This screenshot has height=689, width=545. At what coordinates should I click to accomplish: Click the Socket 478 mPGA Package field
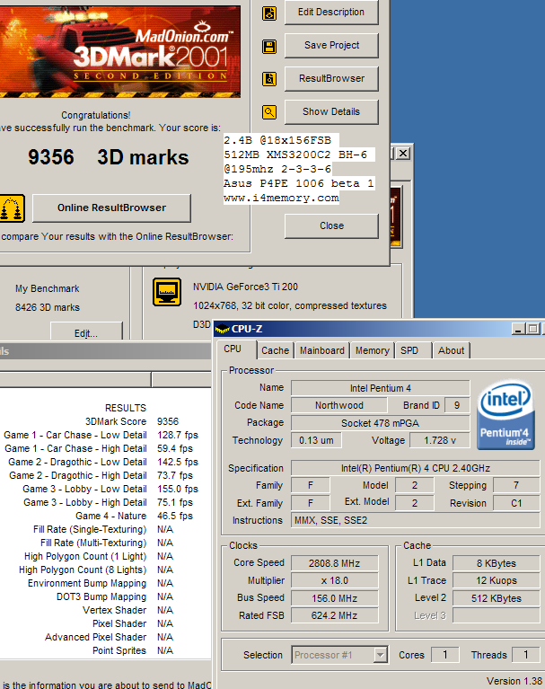[381, 423]
